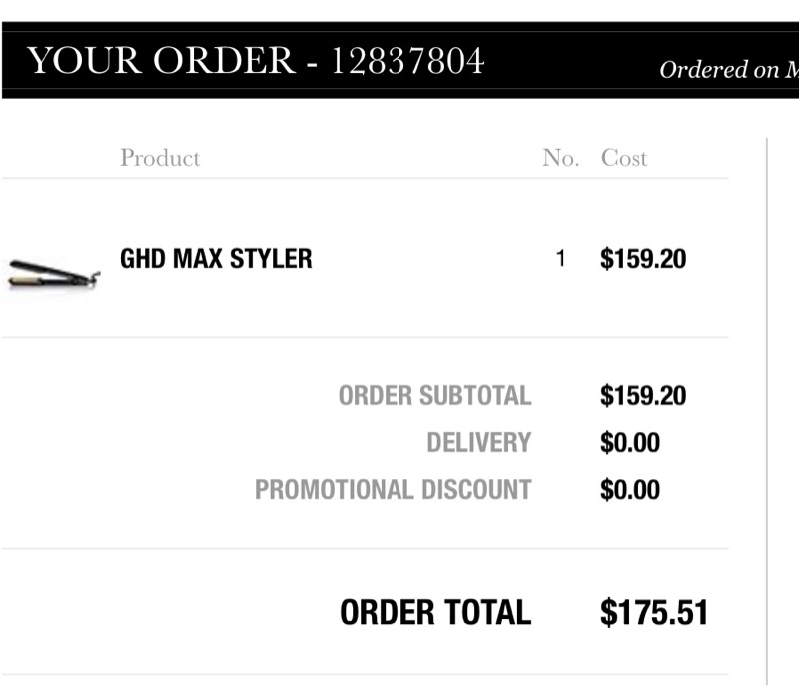Click the ORDER SUBTOTAL label

pos(434,396)
